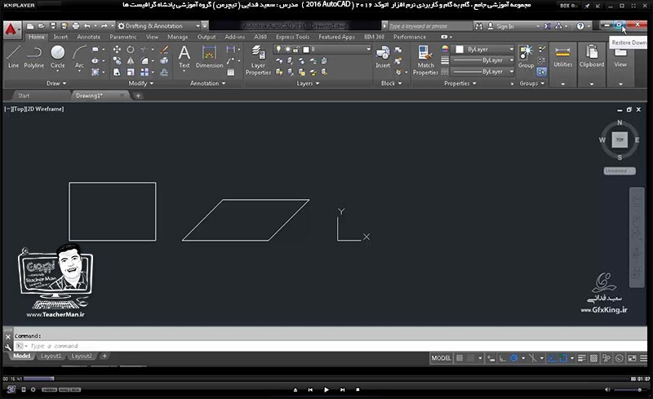The height and width of the screenshot is (399, 653).
Task: Click the Undo arrow in quick access toolbar
Action: (x=87, y=26)
